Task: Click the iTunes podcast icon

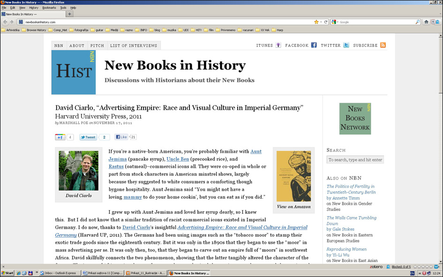Action: [x=278, y=45]
